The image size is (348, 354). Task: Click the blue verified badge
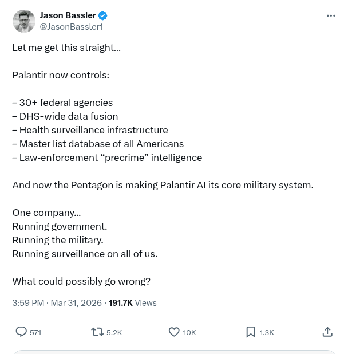click(103, 15)
